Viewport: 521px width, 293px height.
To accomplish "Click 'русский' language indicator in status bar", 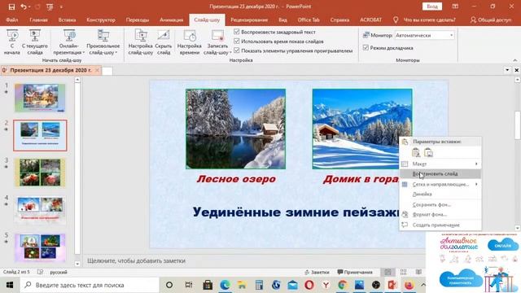I will (59, 272).
